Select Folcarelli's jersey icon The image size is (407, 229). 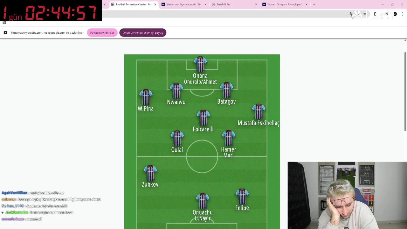coord(203,118)
